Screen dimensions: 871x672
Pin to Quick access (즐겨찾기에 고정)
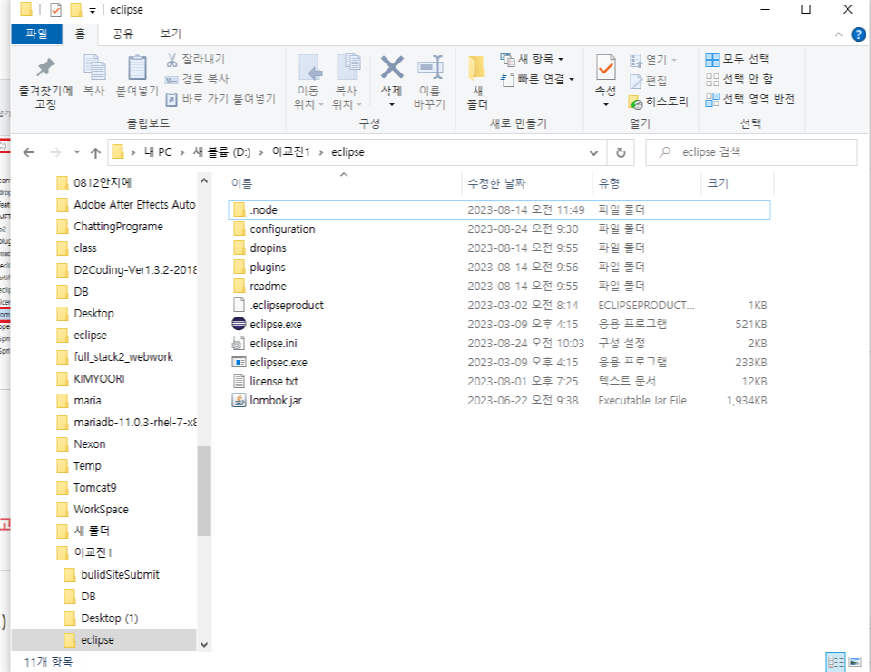tap(45, 82)
